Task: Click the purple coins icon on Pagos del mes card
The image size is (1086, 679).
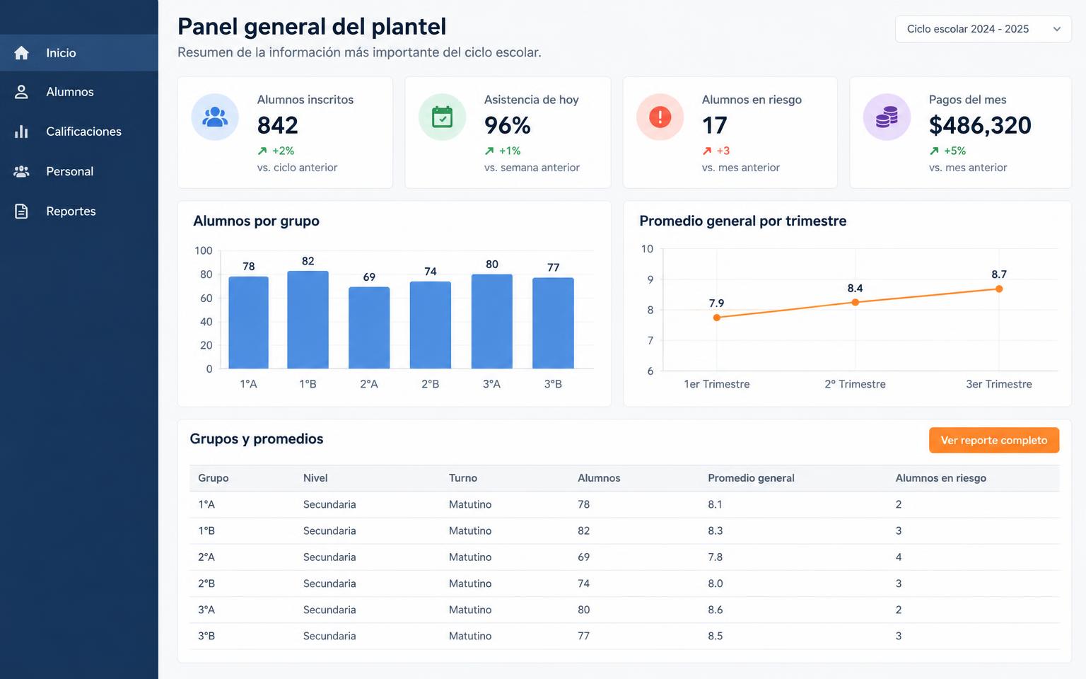Action: pyautogui.click(x=887, y=117)
